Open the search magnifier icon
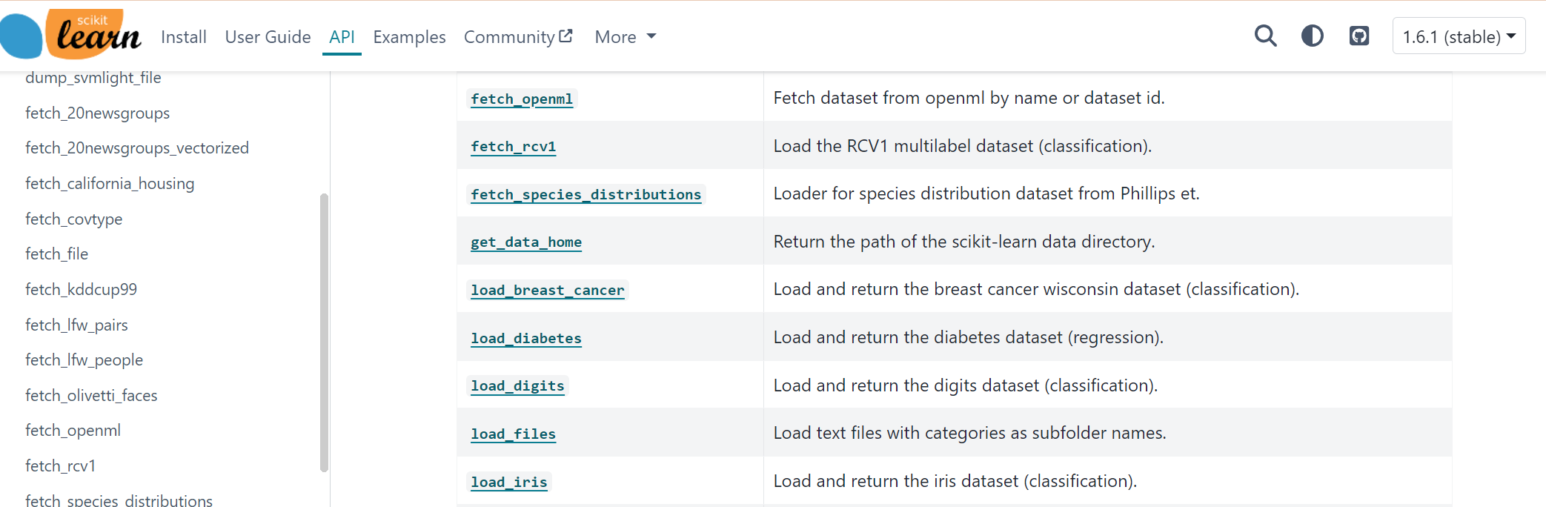1546x507 pixels. coord(1265,36)
